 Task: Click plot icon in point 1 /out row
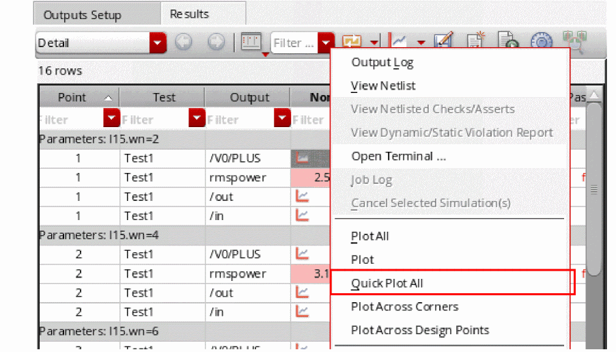[302, 196]
